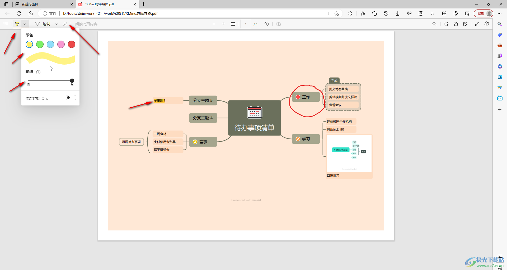The height and width of the screenshot is (270, 507).
Task: Click the 学习 branch node
Action: pos(306,139)
